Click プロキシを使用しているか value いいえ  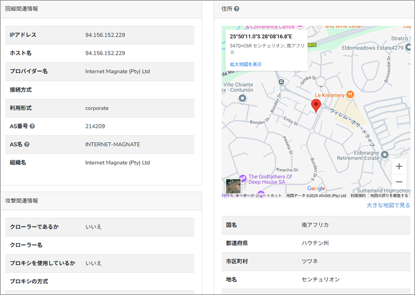click(x=93, y=263)
